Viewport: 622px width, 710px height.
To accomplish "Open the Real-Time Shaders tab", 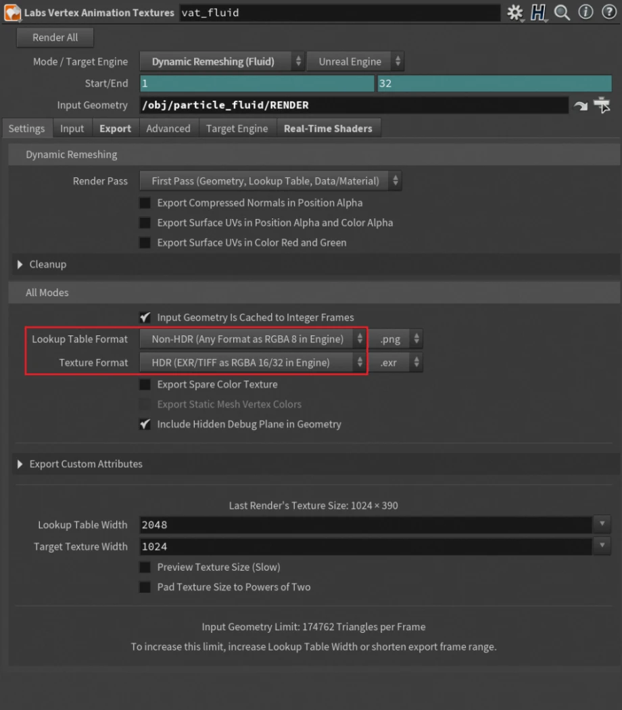I will (328, 128).
